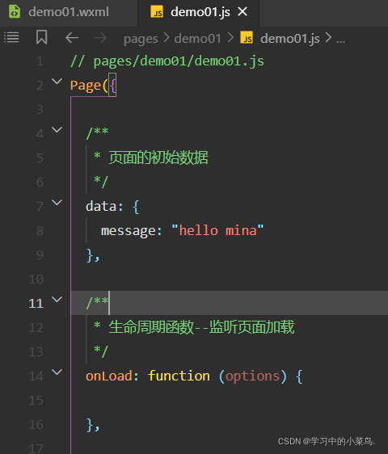388x454 pixels.
Task: Click the JS icon in the breadcrumb
Action: (247, 38)
